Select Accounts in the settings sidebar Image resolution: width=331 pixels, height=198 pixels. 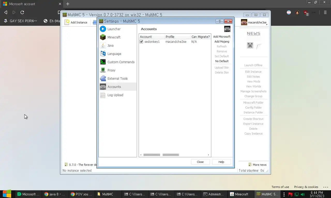(x=118, y=87)
